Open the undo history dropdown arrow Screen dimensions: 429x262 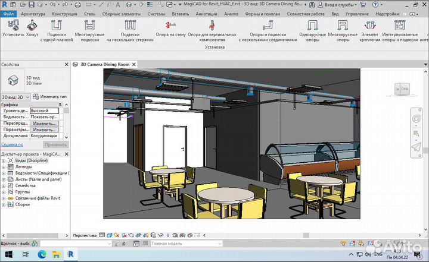58,5
